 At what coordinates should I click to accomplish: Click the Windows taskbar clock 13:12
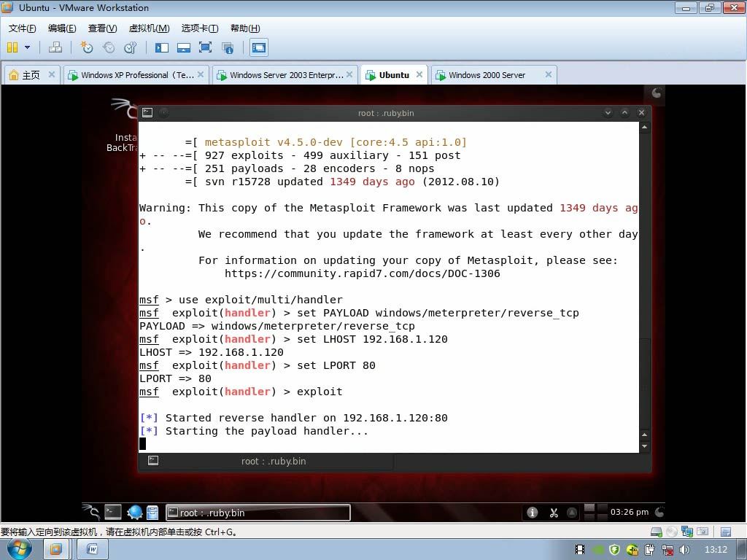tap(716, 550)
